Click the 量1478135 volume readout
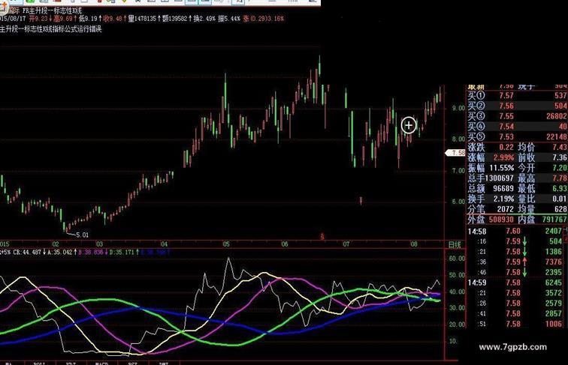568x365 pixels. [x=142, y=19]
